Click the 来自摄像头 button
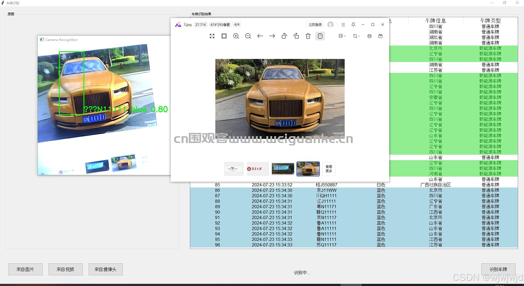 click(x=106, y=269)
